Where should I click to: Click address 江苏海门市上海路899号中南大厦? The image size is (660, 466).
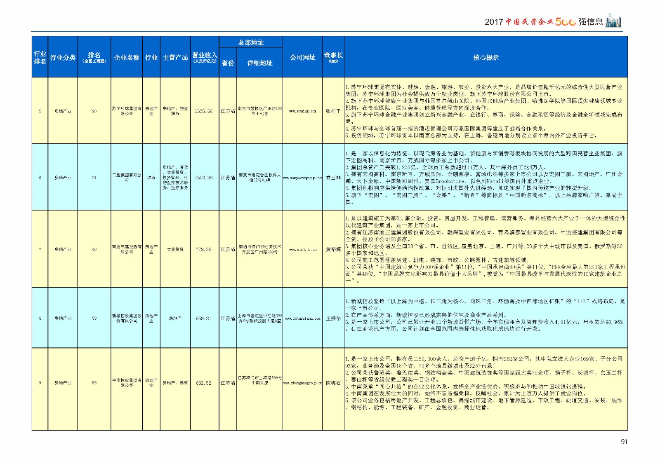pyautogui.click(x=260, y=380)
